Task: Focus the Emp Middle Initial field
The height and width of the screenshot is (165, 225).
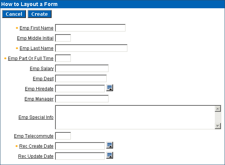Action: 63,38
